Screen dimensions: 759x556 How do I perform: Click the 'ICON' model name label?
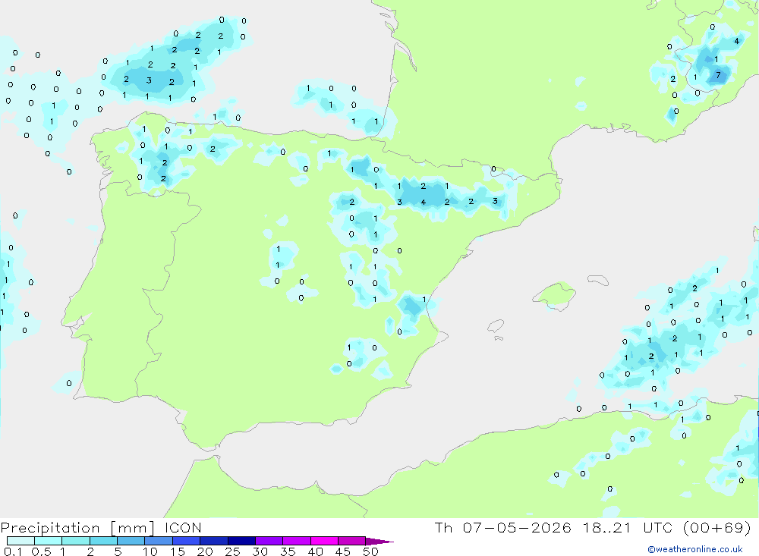(183, 527)
